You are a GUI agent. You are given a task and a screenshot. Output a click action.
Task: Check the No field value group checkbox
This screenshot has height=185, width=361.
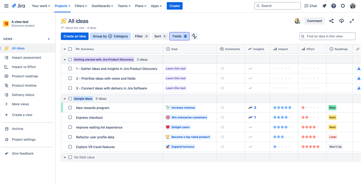[x=70, y=158]
